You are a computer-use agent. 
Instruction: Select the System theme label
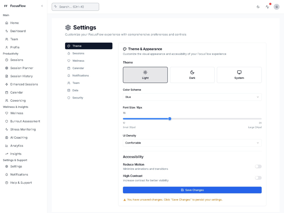[x=239, y=78]
